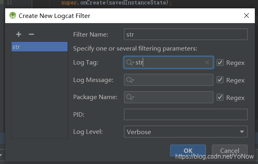Add a new filter with plus icon
The image size is (258, 164).
[x=19, y=34]
